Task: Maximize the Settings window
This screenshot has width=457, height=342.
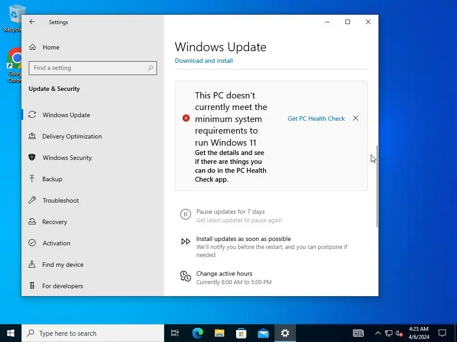Action: [x=347, y=22]
